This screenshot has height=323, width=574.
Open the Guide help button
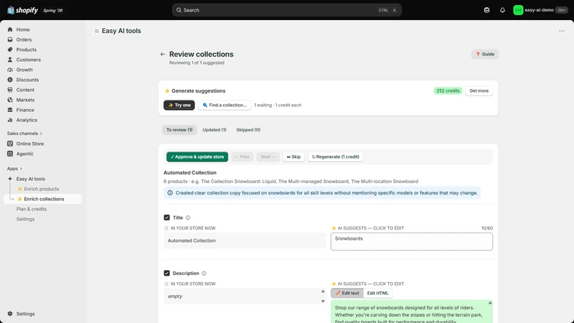tap(485, 55)
